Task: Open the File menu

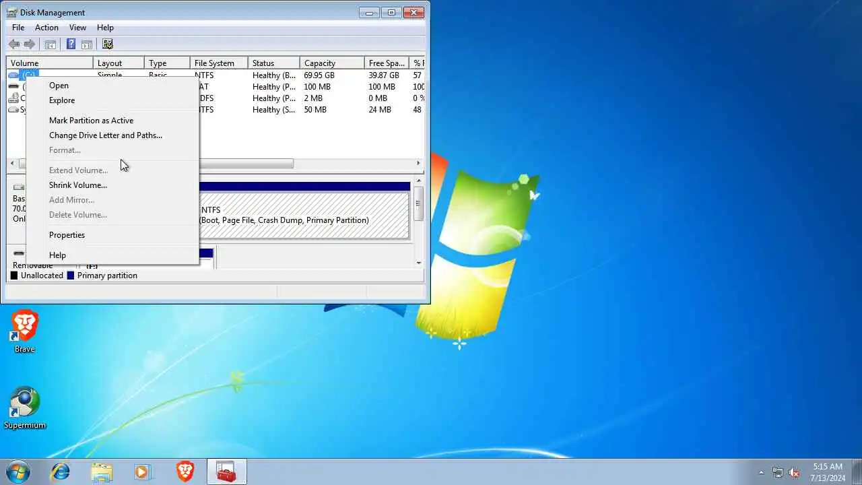Action: pos(18,28)
